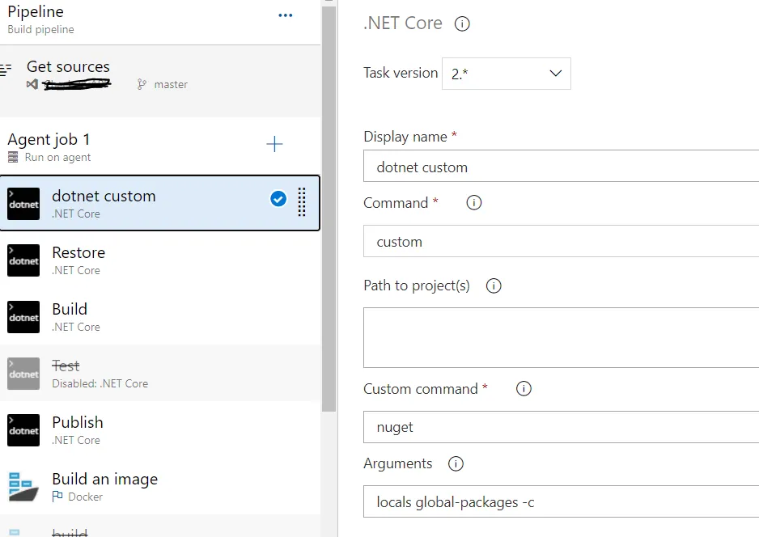The height and width of the screenshot is (537, 759).
Task: Click the .NET Core info icon in header
Action: click(x=462, y=24)
